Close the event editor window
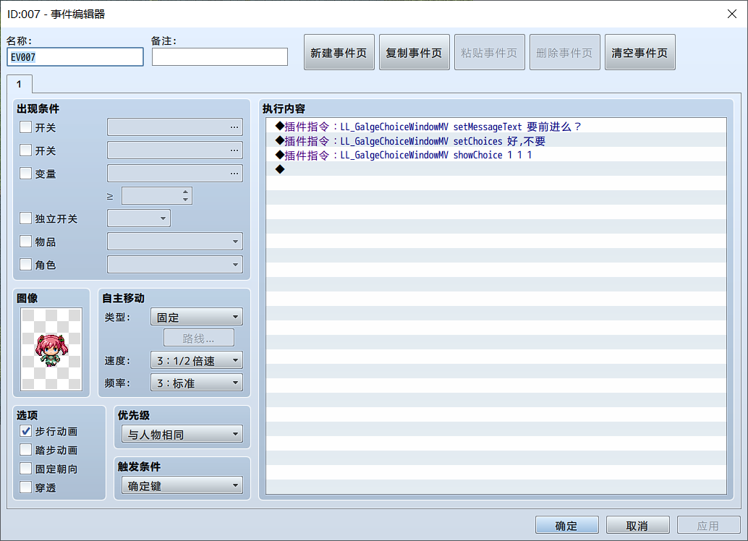The image size is (748, 541). pos(732,14)
